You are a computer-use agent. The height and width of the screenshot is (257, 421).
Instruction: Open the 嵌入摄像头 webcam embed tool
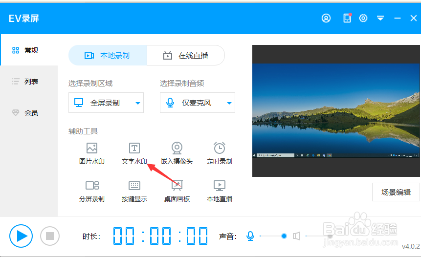tap(177, 153)
